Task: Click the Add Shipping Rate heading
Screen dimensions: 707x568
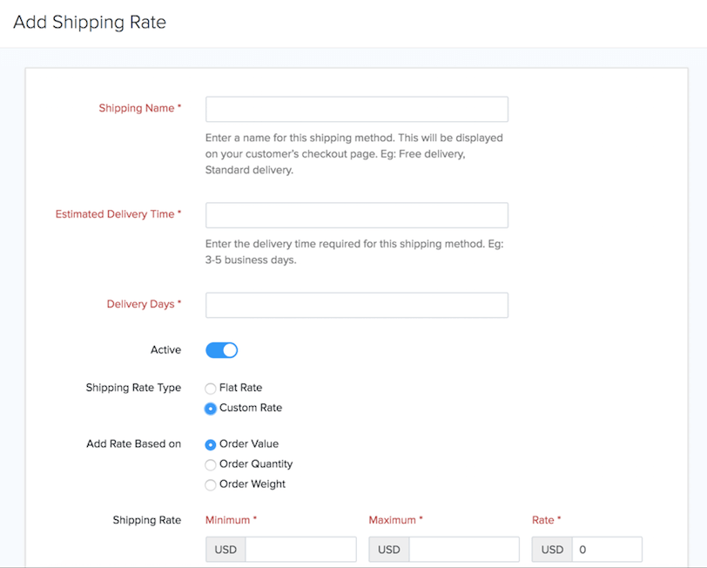Action: (90, 22)
